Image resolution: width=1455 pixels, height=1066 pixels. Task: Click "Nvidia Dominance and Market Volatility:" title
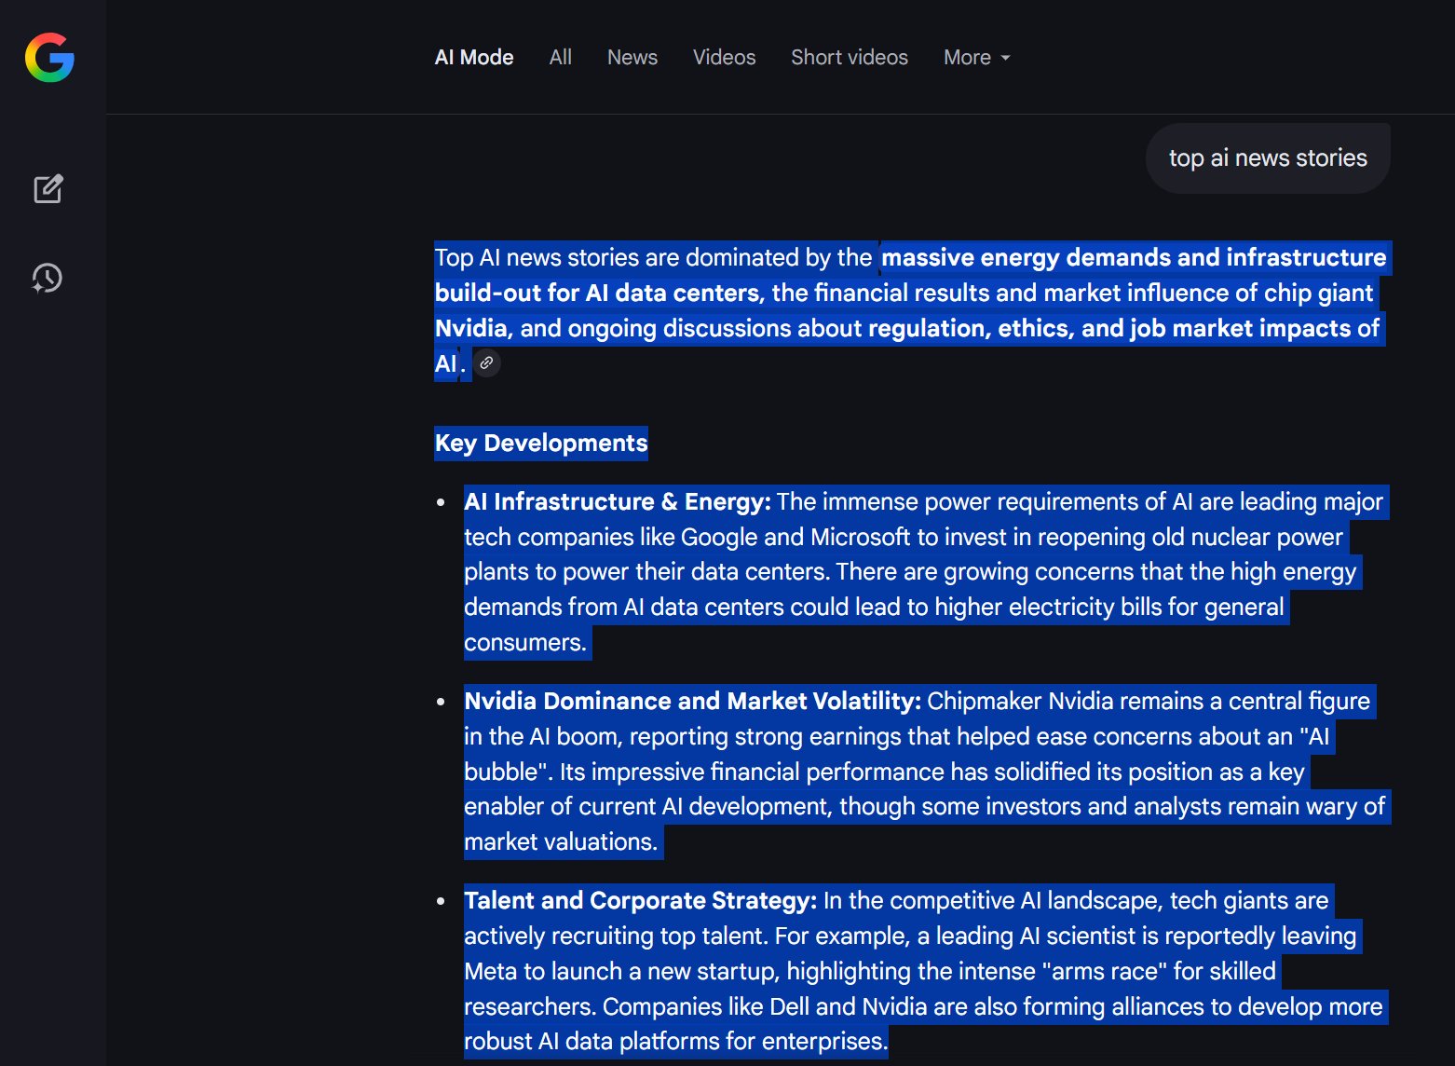coord(692,702)
